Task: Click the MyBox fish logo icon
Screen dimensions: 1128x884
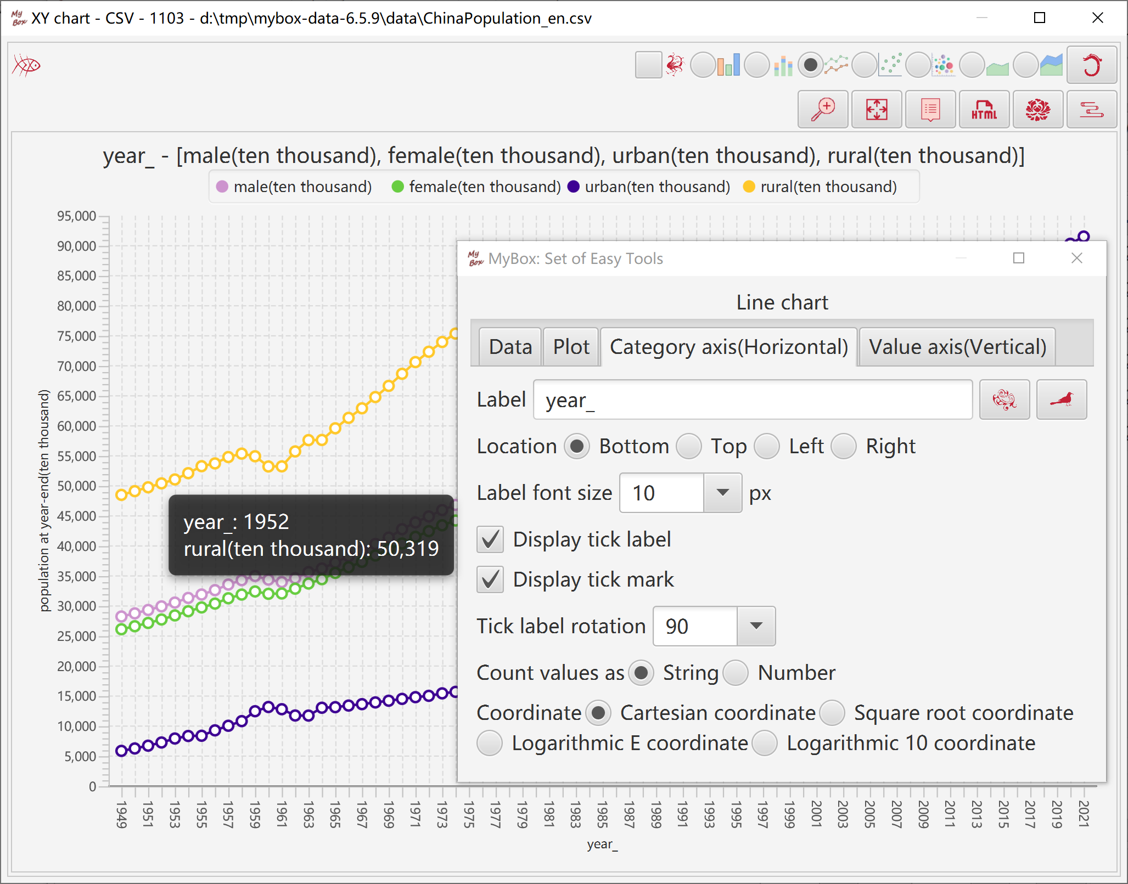Action: [26, 65]
